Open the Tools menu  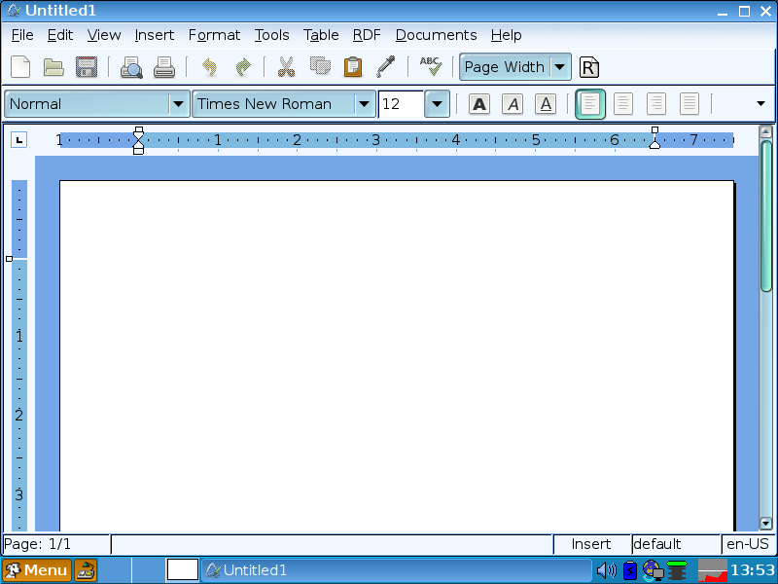tap(271, 35)
